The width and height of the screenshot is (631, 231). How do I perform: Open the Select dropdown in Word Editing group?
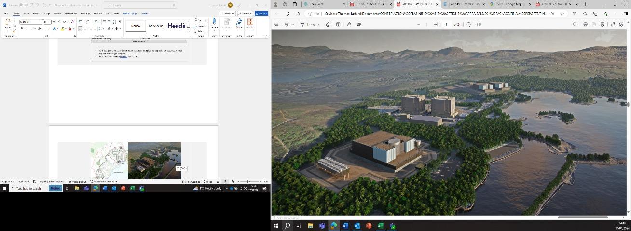201,31
